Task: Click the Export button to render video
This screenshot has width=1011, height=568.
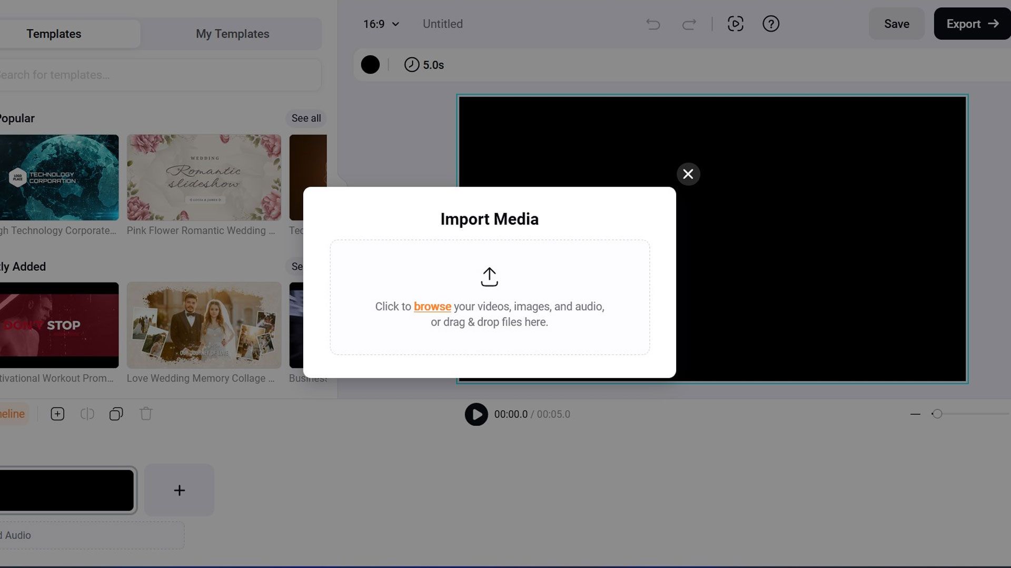Action: point(972,24)
